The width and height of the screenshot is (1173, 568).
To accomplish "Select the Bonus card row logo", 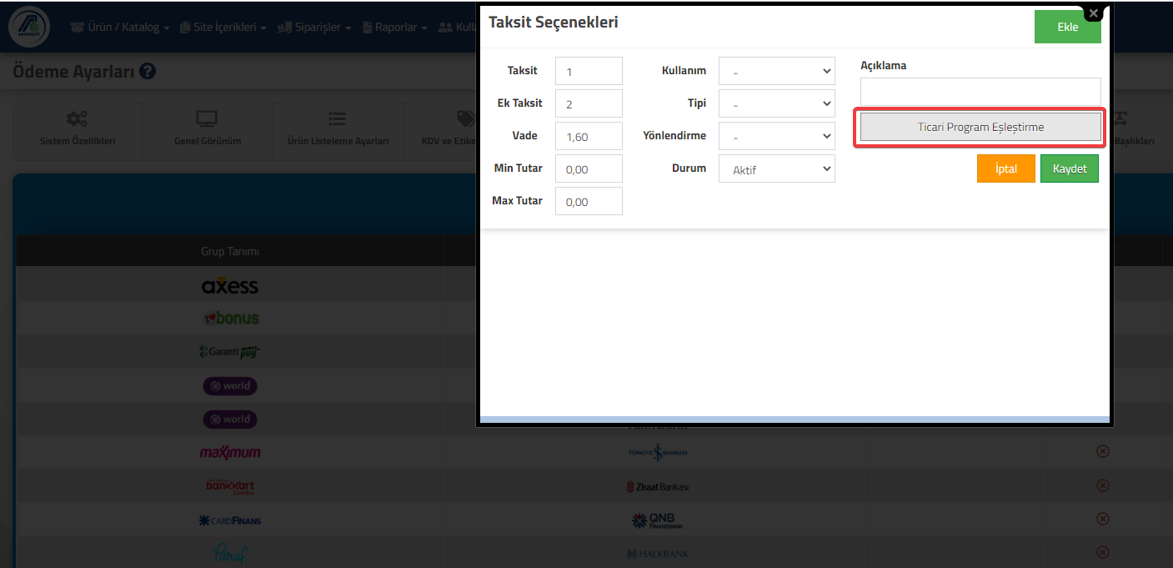I will coord(231,318).
